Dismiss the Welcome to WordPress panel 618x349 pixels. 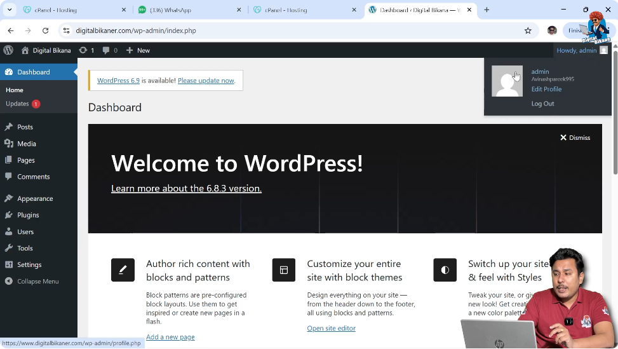[575, 137]
